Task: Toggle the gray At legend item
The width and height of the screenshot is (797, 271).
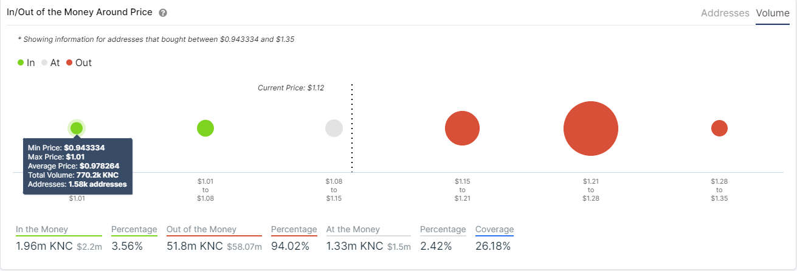Action: click(x=50, y=62)
